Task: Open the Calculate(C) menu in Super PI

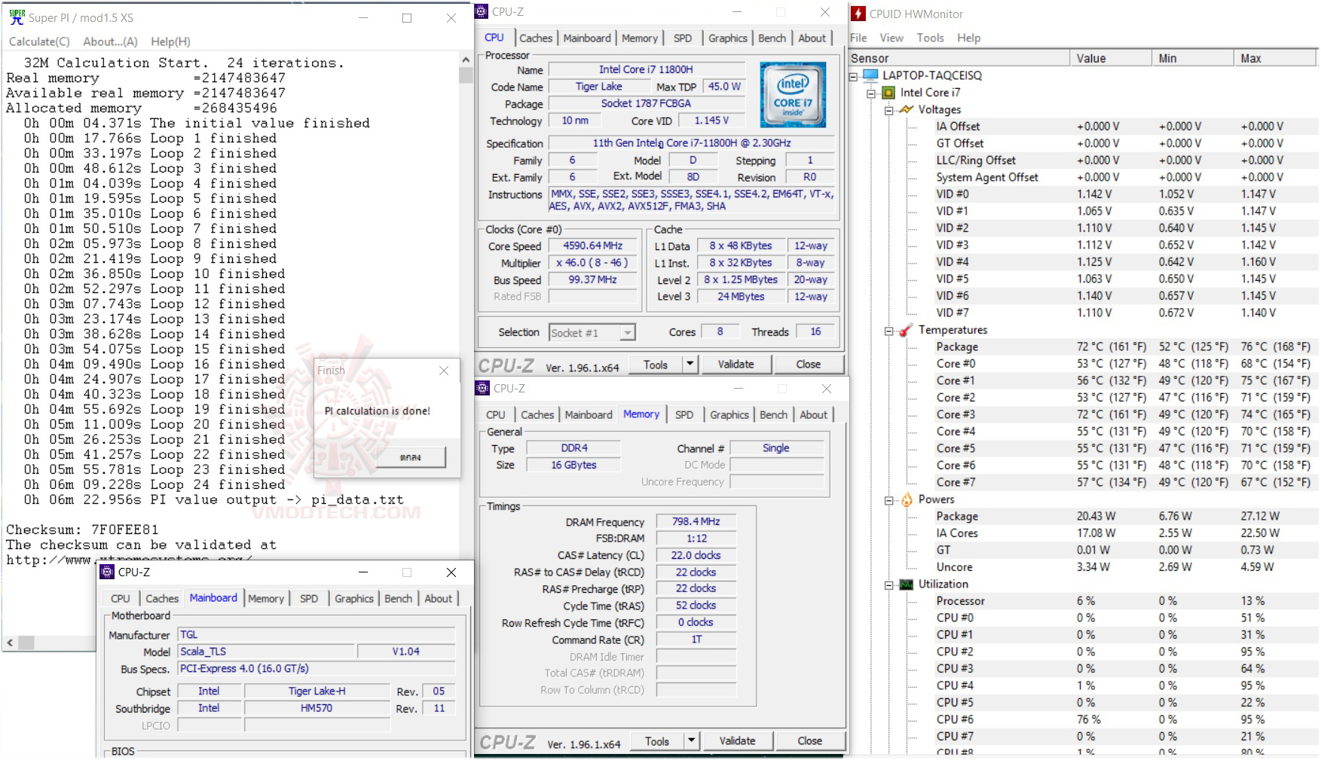Action: pyautogui.click(x=39, y=41)
